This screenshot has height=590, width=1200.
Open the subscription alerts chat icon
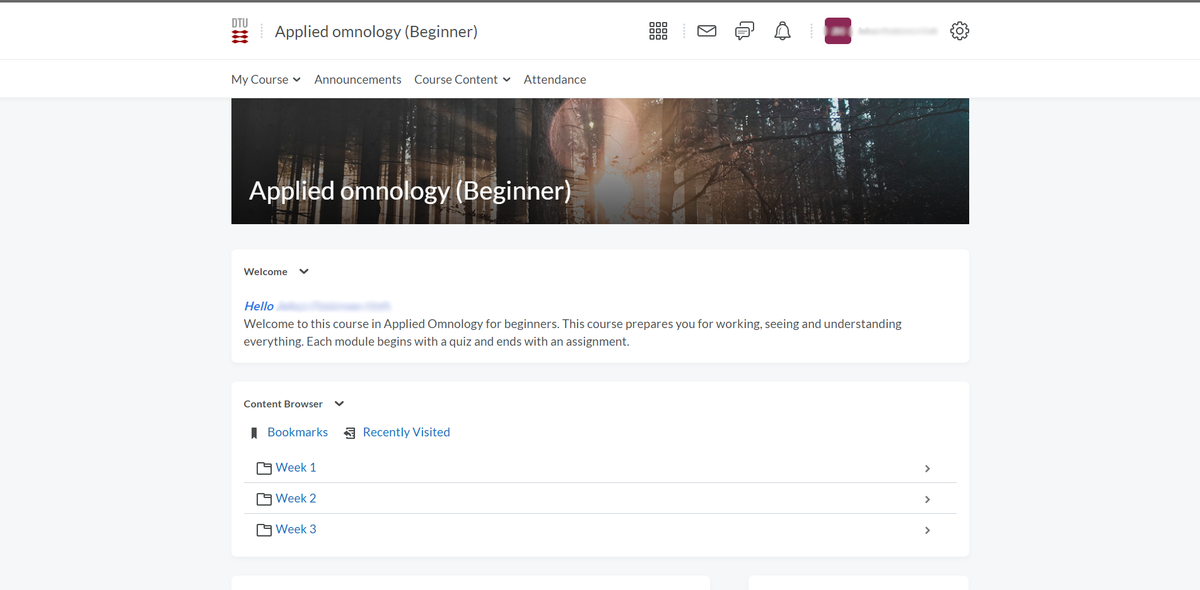pos(744,31)
